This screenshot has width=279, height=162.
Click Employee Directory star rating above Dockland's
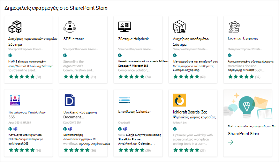[25, 150]
